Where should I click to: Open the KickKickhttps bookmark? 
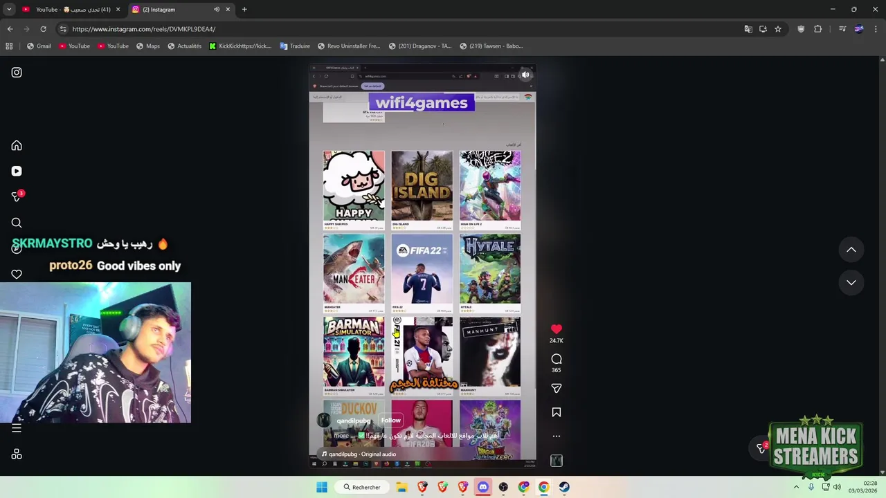(x=240, y=46)
